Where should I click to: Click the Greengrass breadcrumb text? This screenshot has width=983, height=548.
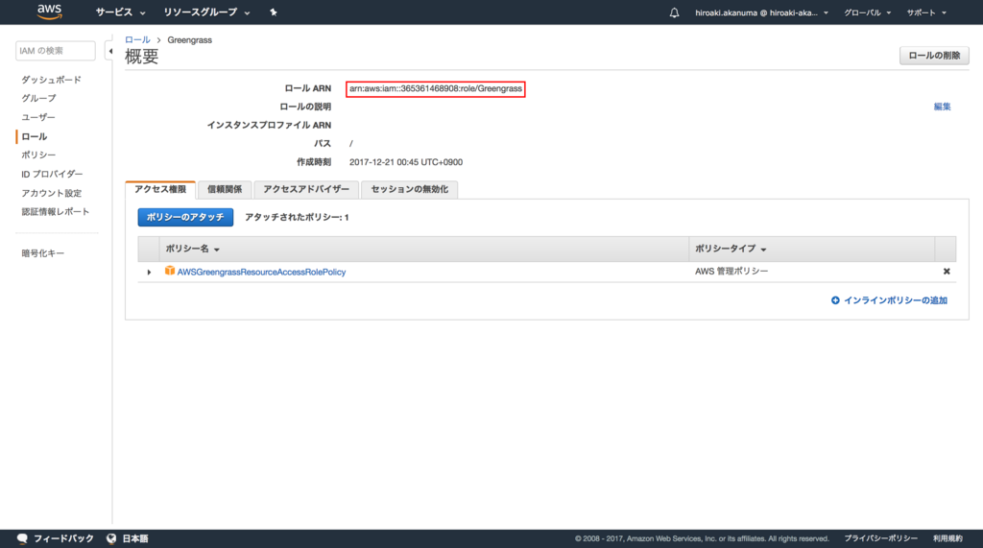189,39
